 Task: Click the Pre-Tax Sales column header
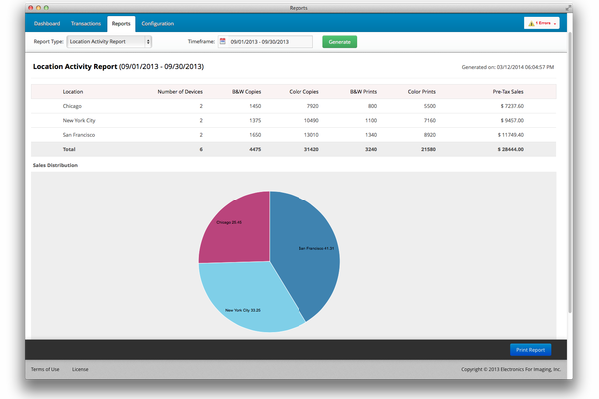tap(508, 92)
